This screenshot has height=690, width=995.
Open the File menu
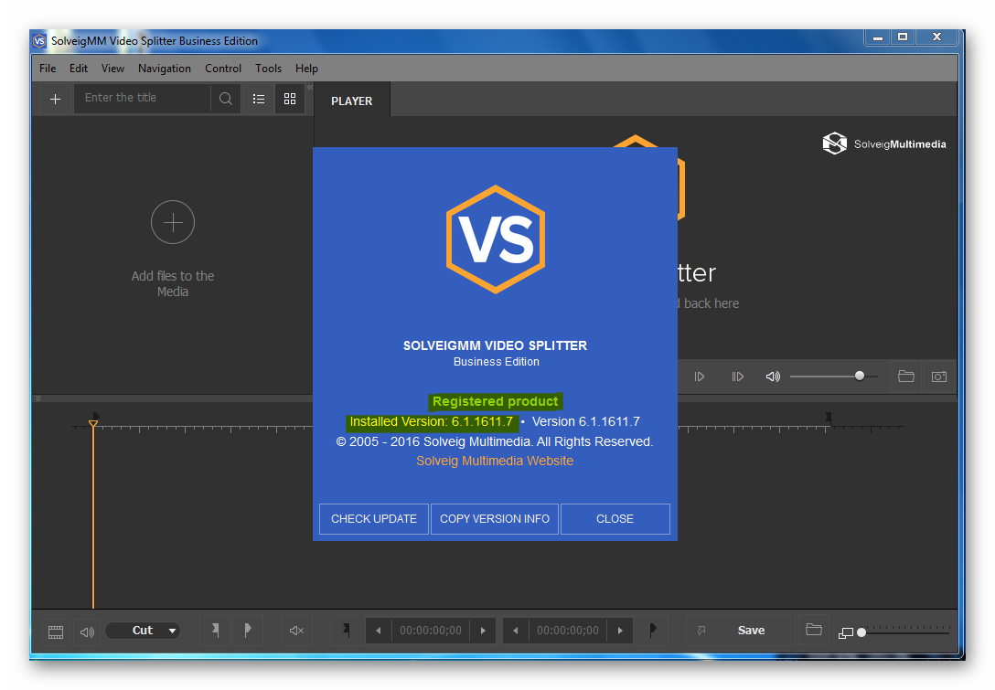(x=48, y=69)
